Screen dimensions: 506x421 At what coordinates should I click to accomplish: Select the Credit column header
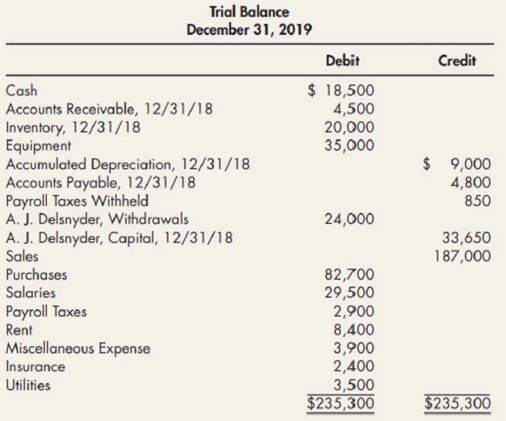tap(457, 61)
